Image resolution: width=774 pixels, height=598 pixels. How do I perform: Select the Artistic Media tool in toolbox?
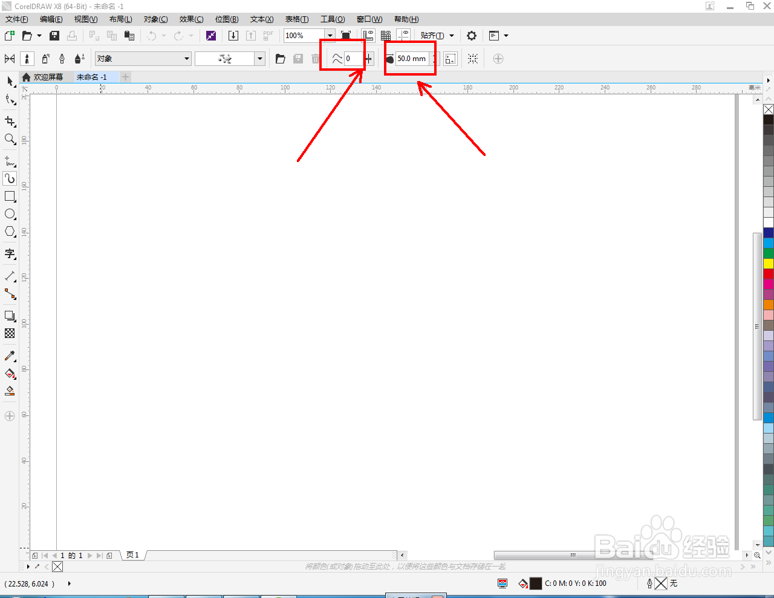click(10, 179)
